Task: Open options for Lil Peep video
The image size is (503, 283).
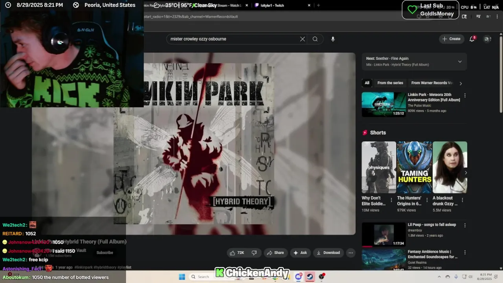Action: (465, 226)
